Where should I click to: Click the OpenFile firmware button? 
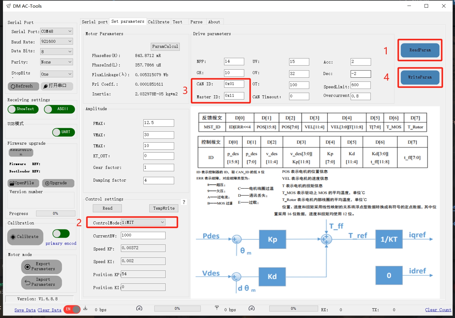23,183
